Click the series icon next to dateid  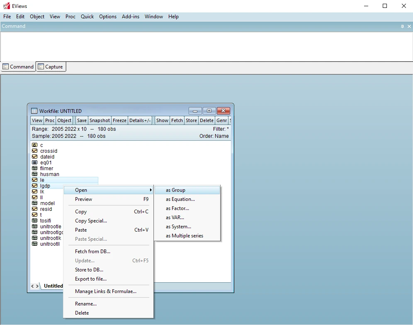pyautogui.click(x=35, y=157)
